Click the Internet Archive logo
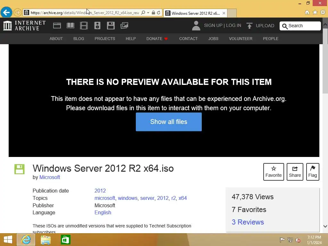Viewport: 328px width, 246px height. (x=24, y=26)
